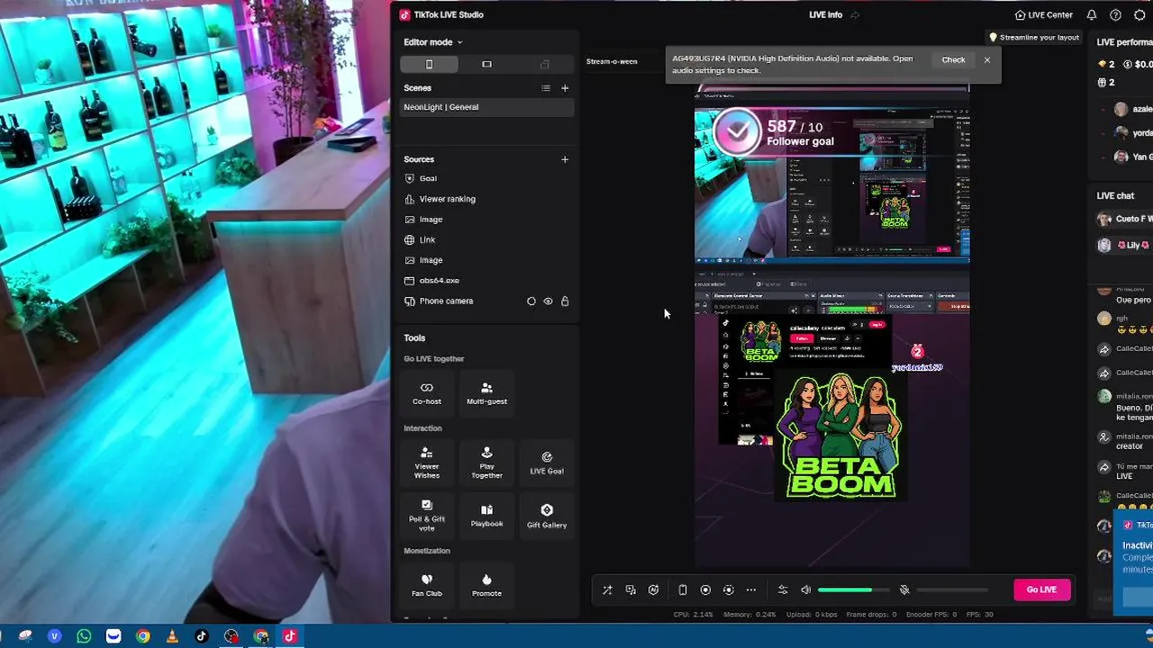Open the Poll & Gift vote tool
1153x648 pixels.
tap(427, 515)
